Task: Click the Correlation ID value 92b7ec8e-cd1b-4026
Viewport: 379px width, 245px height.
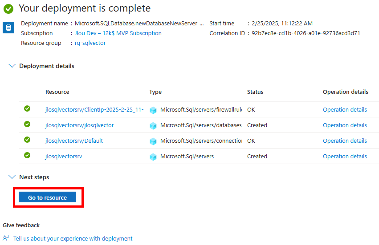Action: coord(306,33)
